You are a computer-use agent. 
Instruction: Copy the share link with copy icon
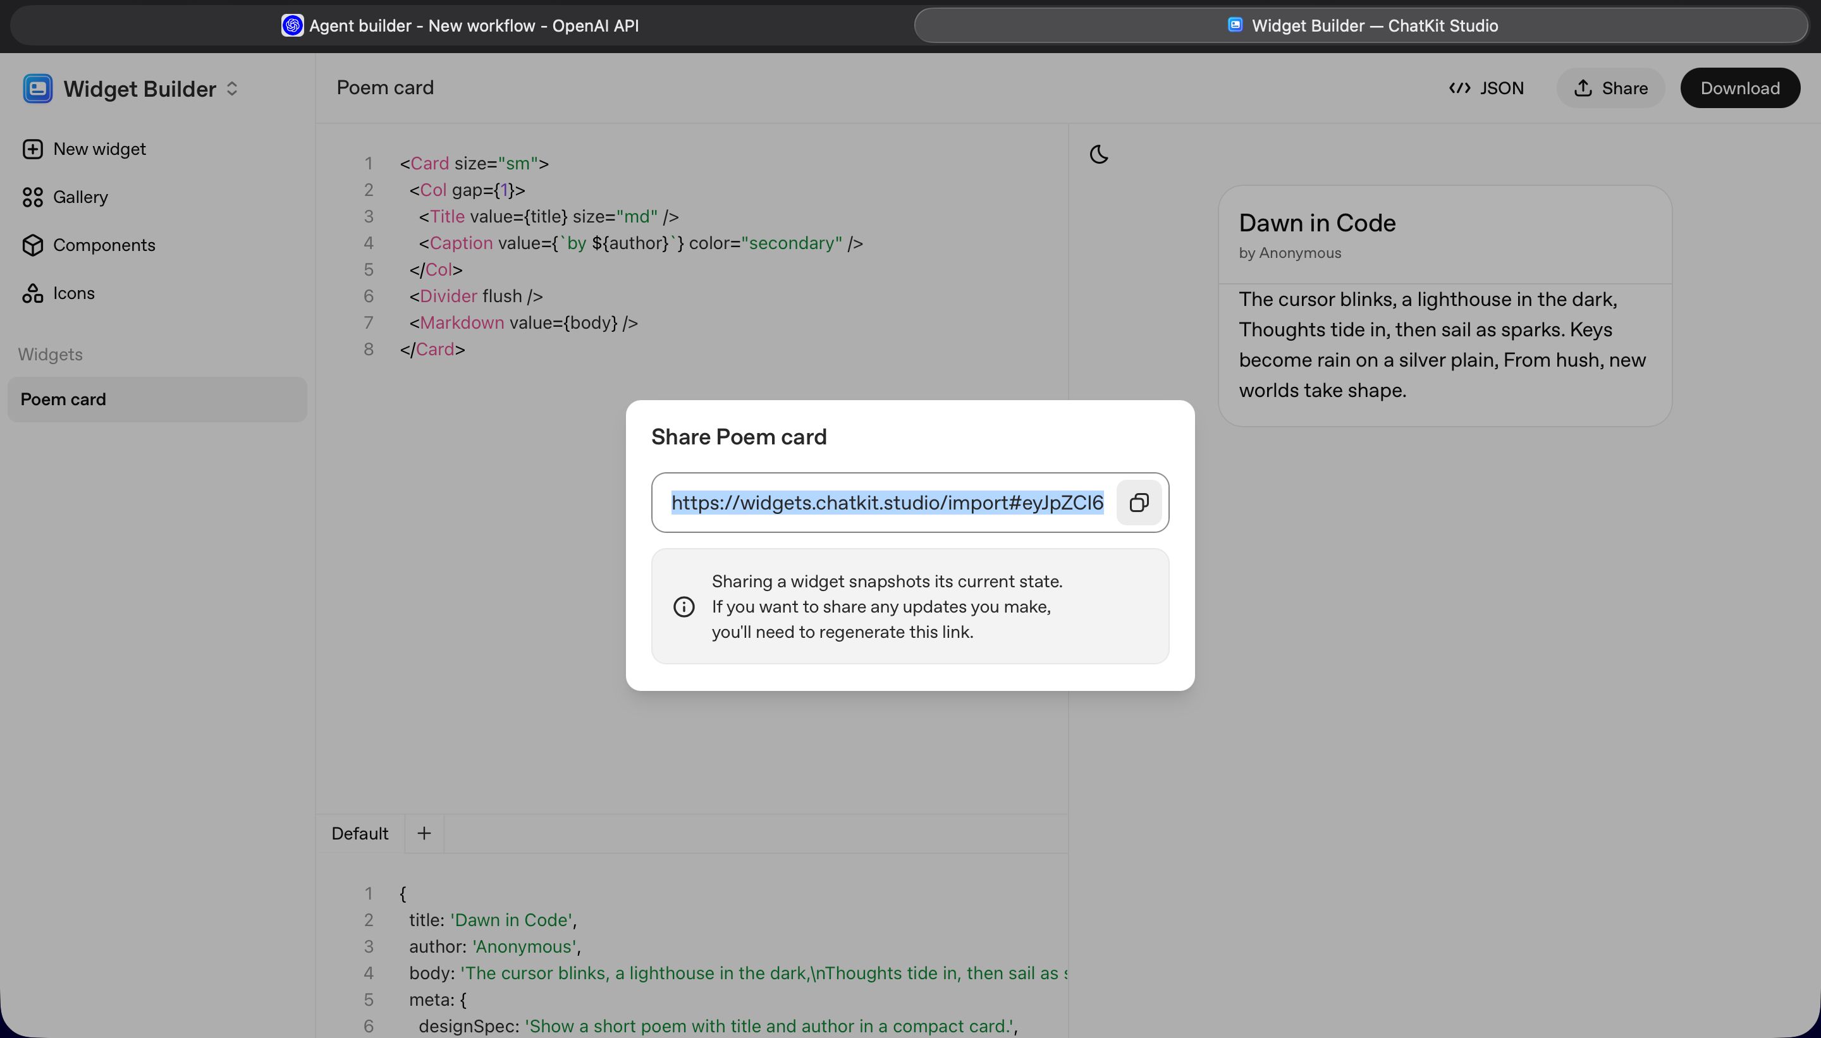point(1139,503)
